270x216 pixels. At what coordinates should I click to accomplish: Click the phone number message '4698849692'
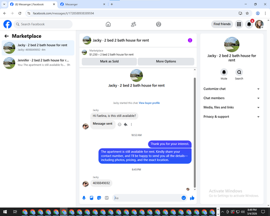(101, 183)
